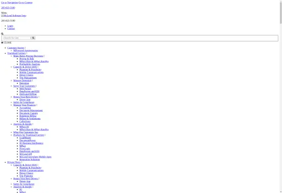Open the LoadMaster product link
The height and width of the screenshot is (193, 282).
pos(25,138)
